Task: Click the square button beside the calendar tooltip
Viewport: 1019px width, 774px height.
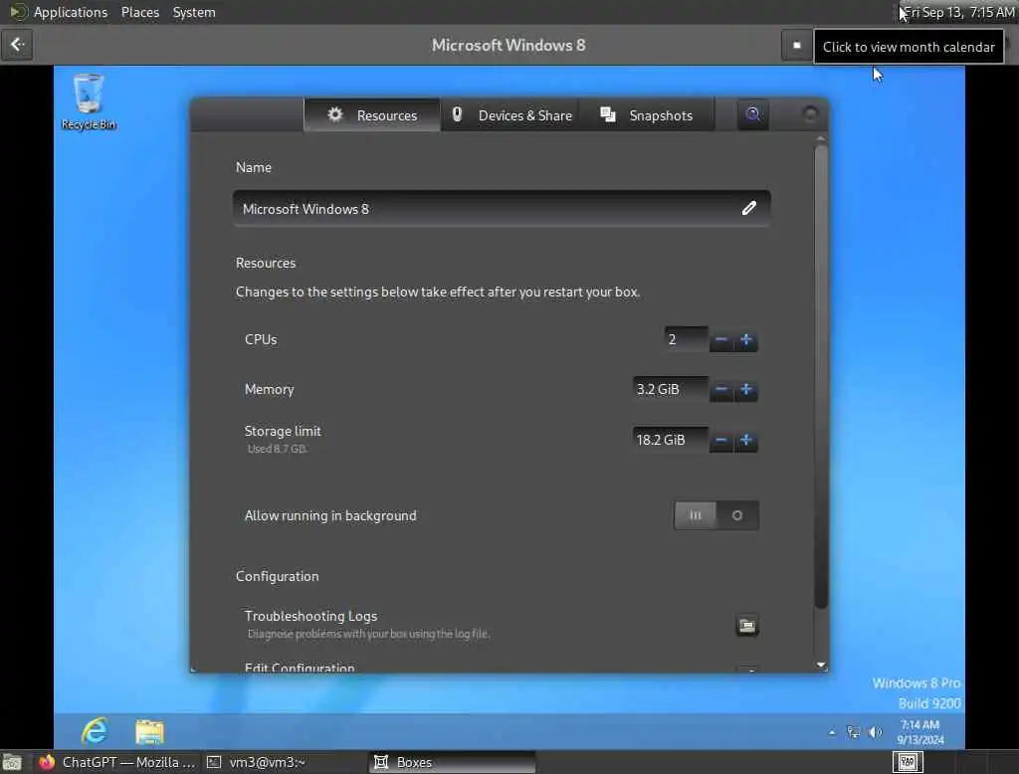Action: click(x=797, y=46)
